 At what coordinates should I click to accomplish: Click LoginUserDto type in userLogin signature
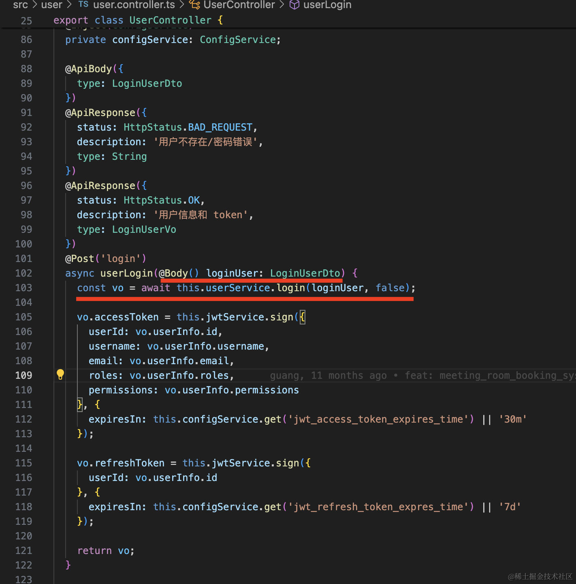click(x=305, y=273)
